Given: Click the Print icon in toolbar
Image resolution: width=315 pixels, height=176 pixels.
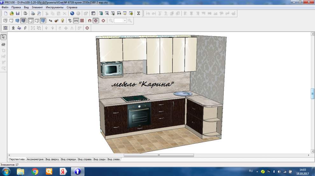Looking at the screenshot, I should 33,13.
